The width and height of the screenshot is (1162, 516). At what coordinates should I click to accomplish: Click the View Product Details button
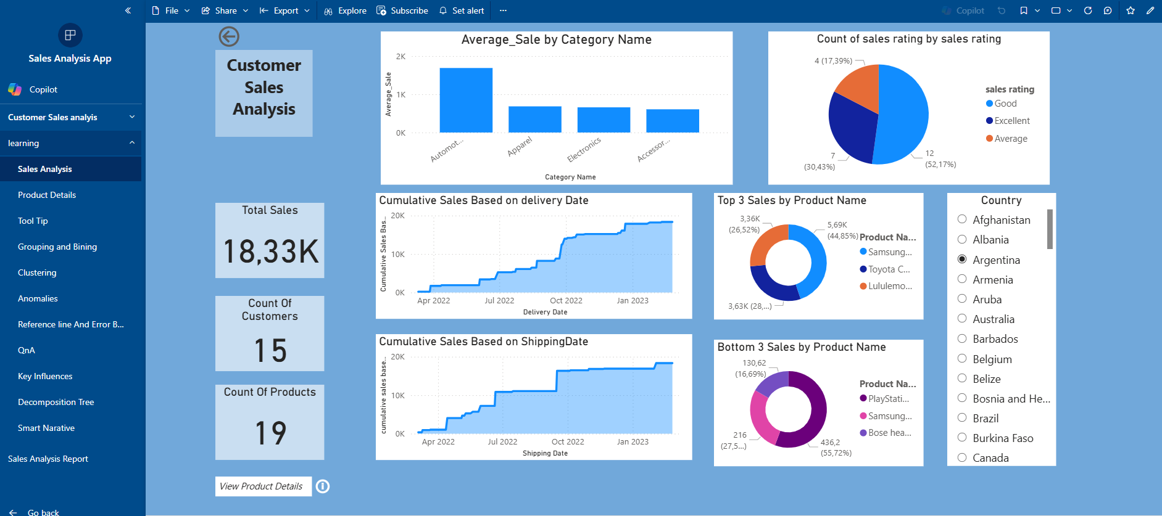[x=264, y=486]
